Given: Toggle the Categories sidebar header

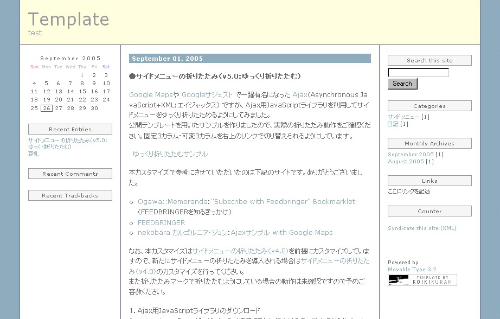Looking at the screenshot, I should point(429,106).
